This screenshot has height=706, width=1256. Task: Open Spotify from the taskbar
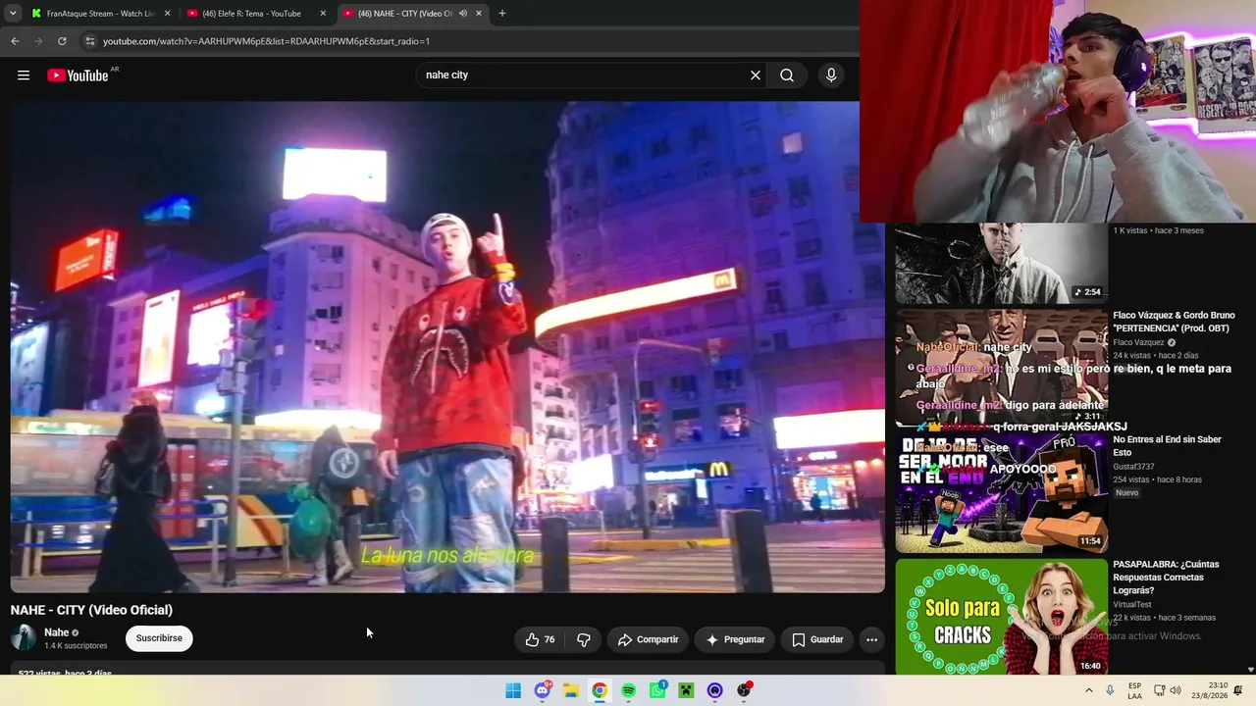coord(629,690)
